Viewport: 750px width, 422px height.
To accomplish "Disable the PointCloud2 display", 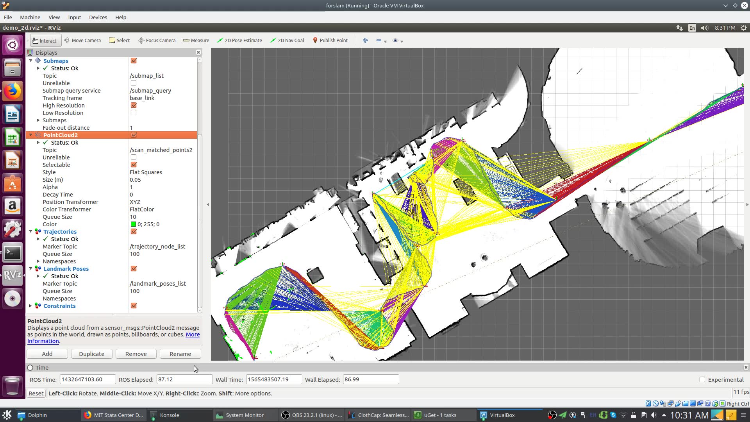I will 134,135.
